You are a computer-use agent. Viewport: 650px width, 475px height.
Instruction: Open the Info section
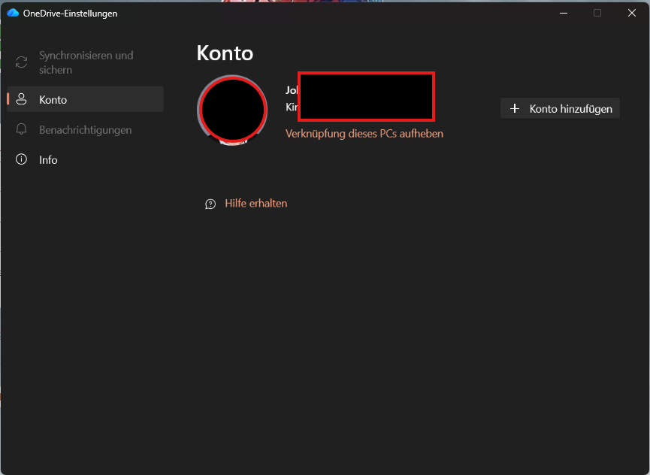85,159
